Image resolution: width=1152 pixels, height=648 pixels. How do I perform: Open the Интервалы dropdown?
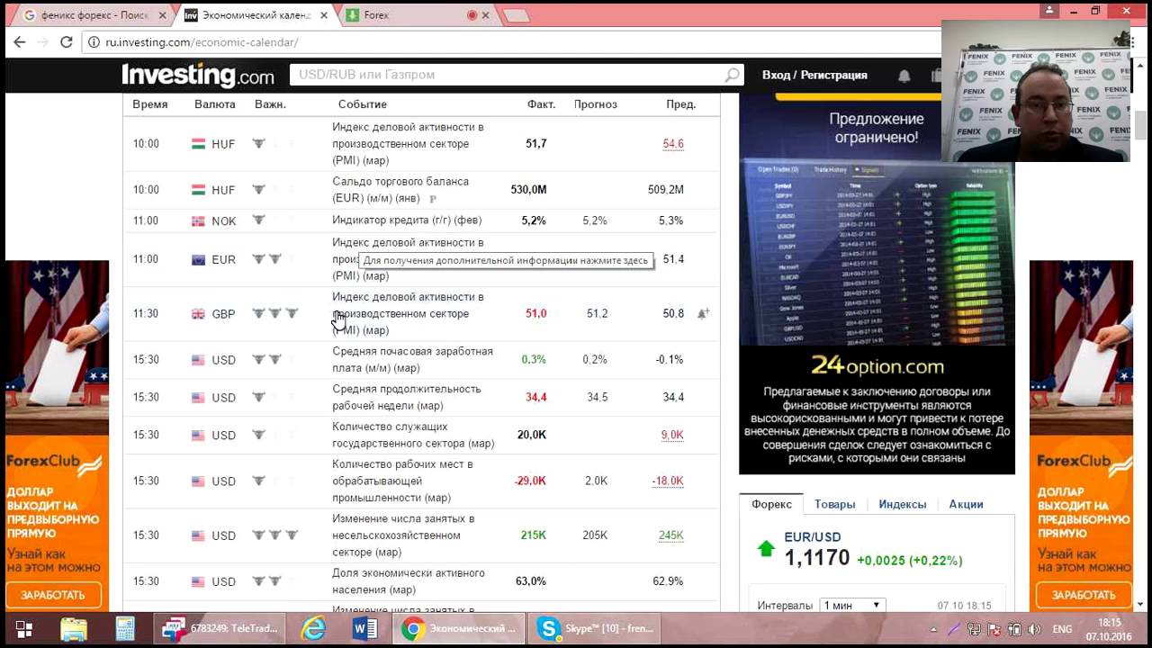tap(852, 606)
